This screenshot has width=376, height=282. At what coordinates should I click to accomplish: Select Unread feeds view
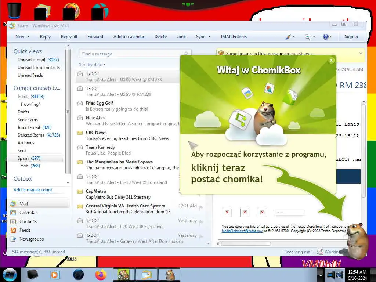coord(30,75)
